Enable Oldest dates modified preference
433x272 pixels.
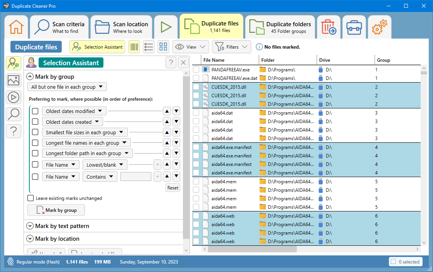pyautogui.click(x=35, y=111)
